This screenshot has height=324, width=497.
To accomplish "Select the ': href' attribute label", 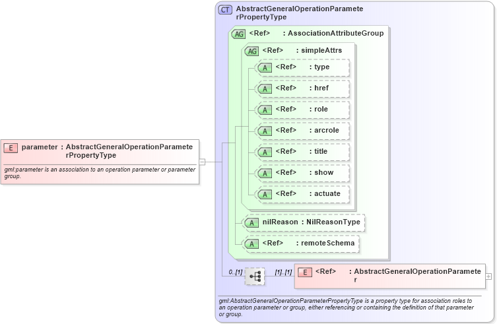I will pyautogui.click(x=319, y=88).
